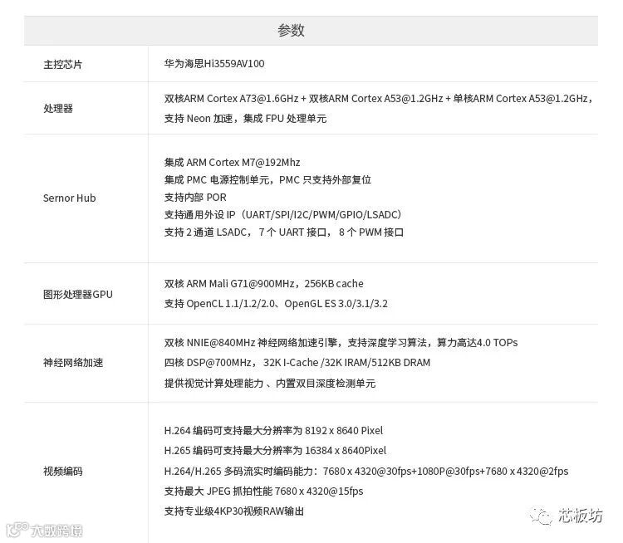Screen dimensions: 623x543
Task: Click the 提供视觉计算处理能力 line
Action: click(270, 384)
